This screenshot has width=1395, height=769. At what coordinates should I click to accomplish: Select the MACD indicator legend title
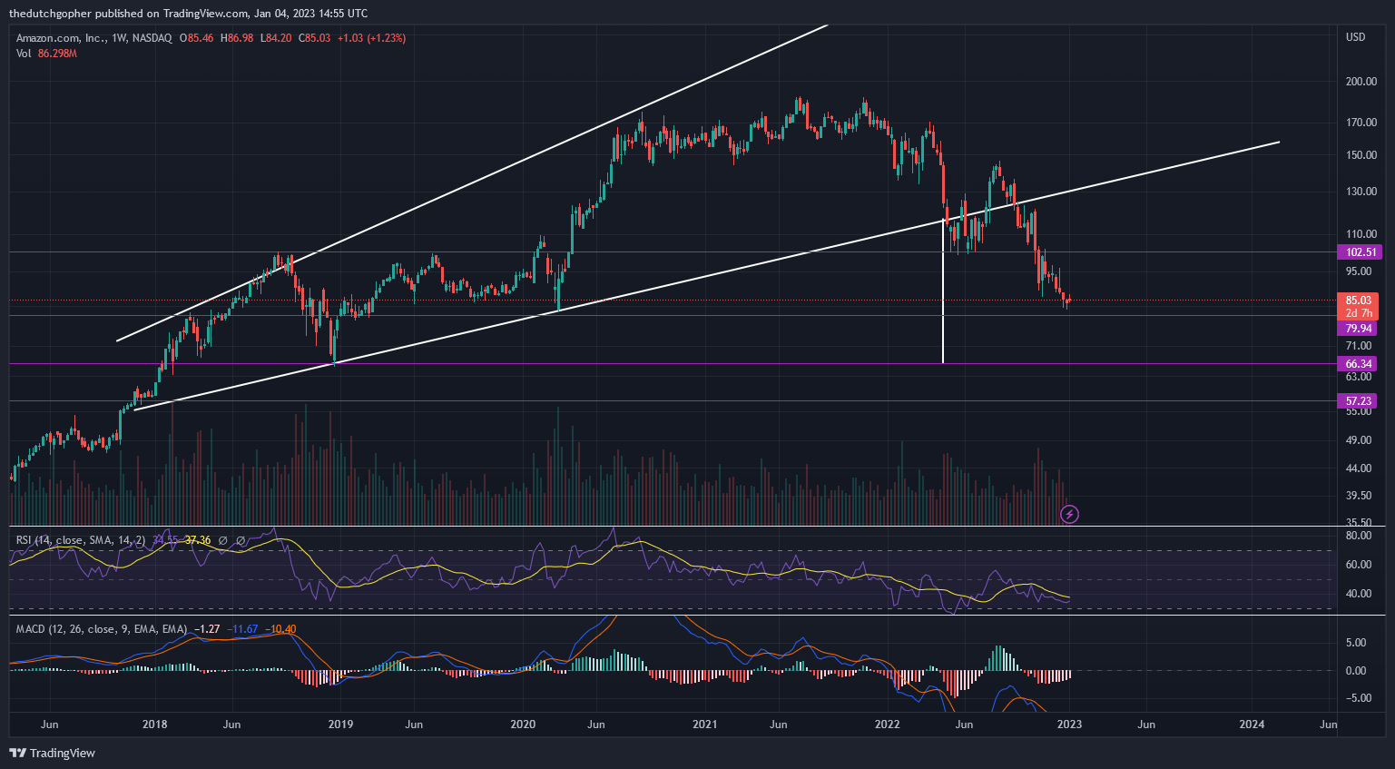[102, 629]
